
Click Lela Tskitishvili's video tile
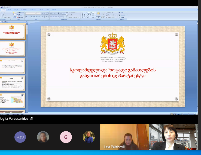[124, 137]
